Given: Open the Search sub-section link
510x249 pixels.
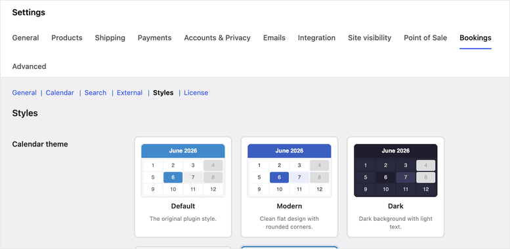Looking at the screenshot, I should 95,93.
